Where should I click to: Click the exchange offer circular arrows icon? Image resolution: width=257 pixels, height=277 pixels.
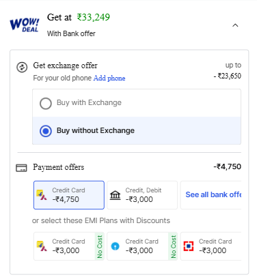pos(22,68)
